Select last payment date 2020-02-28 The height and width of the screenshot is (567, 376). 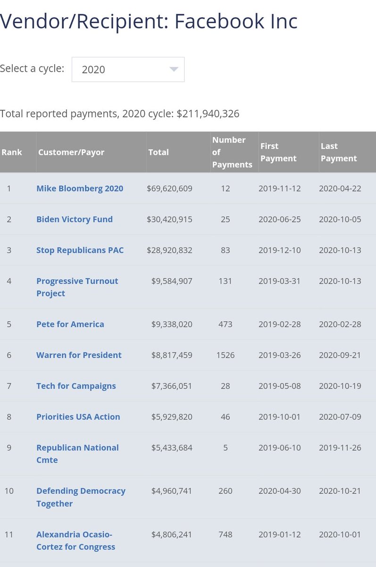340,324
